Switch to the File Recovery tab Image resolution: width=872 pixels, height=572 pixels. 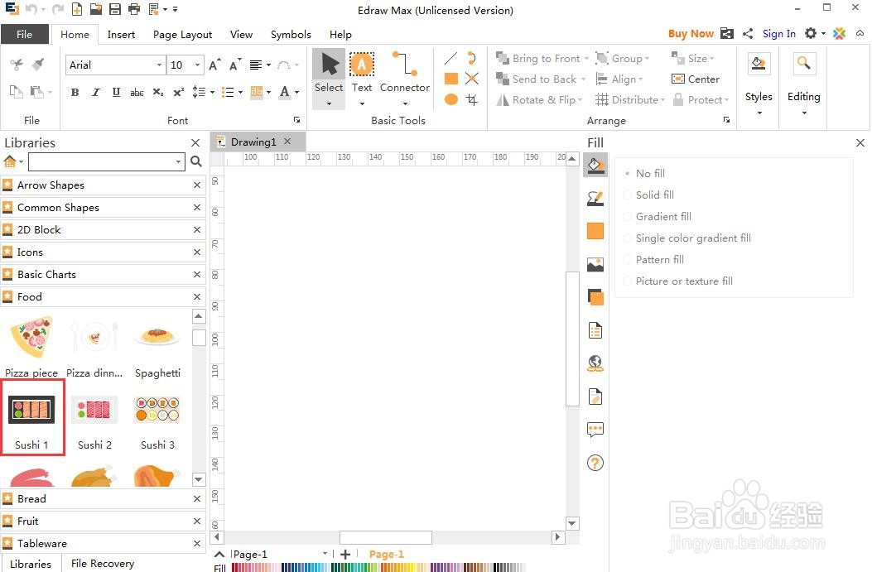click(103, 563)
